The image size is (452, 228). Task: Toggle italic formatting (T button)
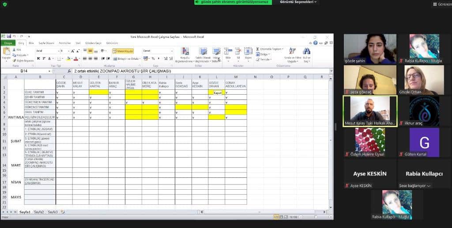[x=43, y=58]
